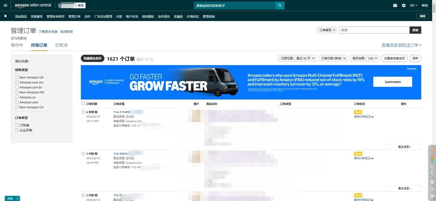Open 绩效通知 in navigation bar
The width and height of the screenshot is (436, 201).
pos(148,16)
